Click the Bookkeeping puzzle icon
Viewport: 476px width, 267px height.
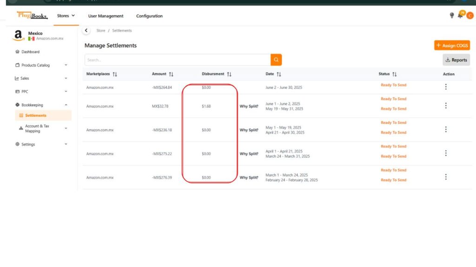click(17, 105)
